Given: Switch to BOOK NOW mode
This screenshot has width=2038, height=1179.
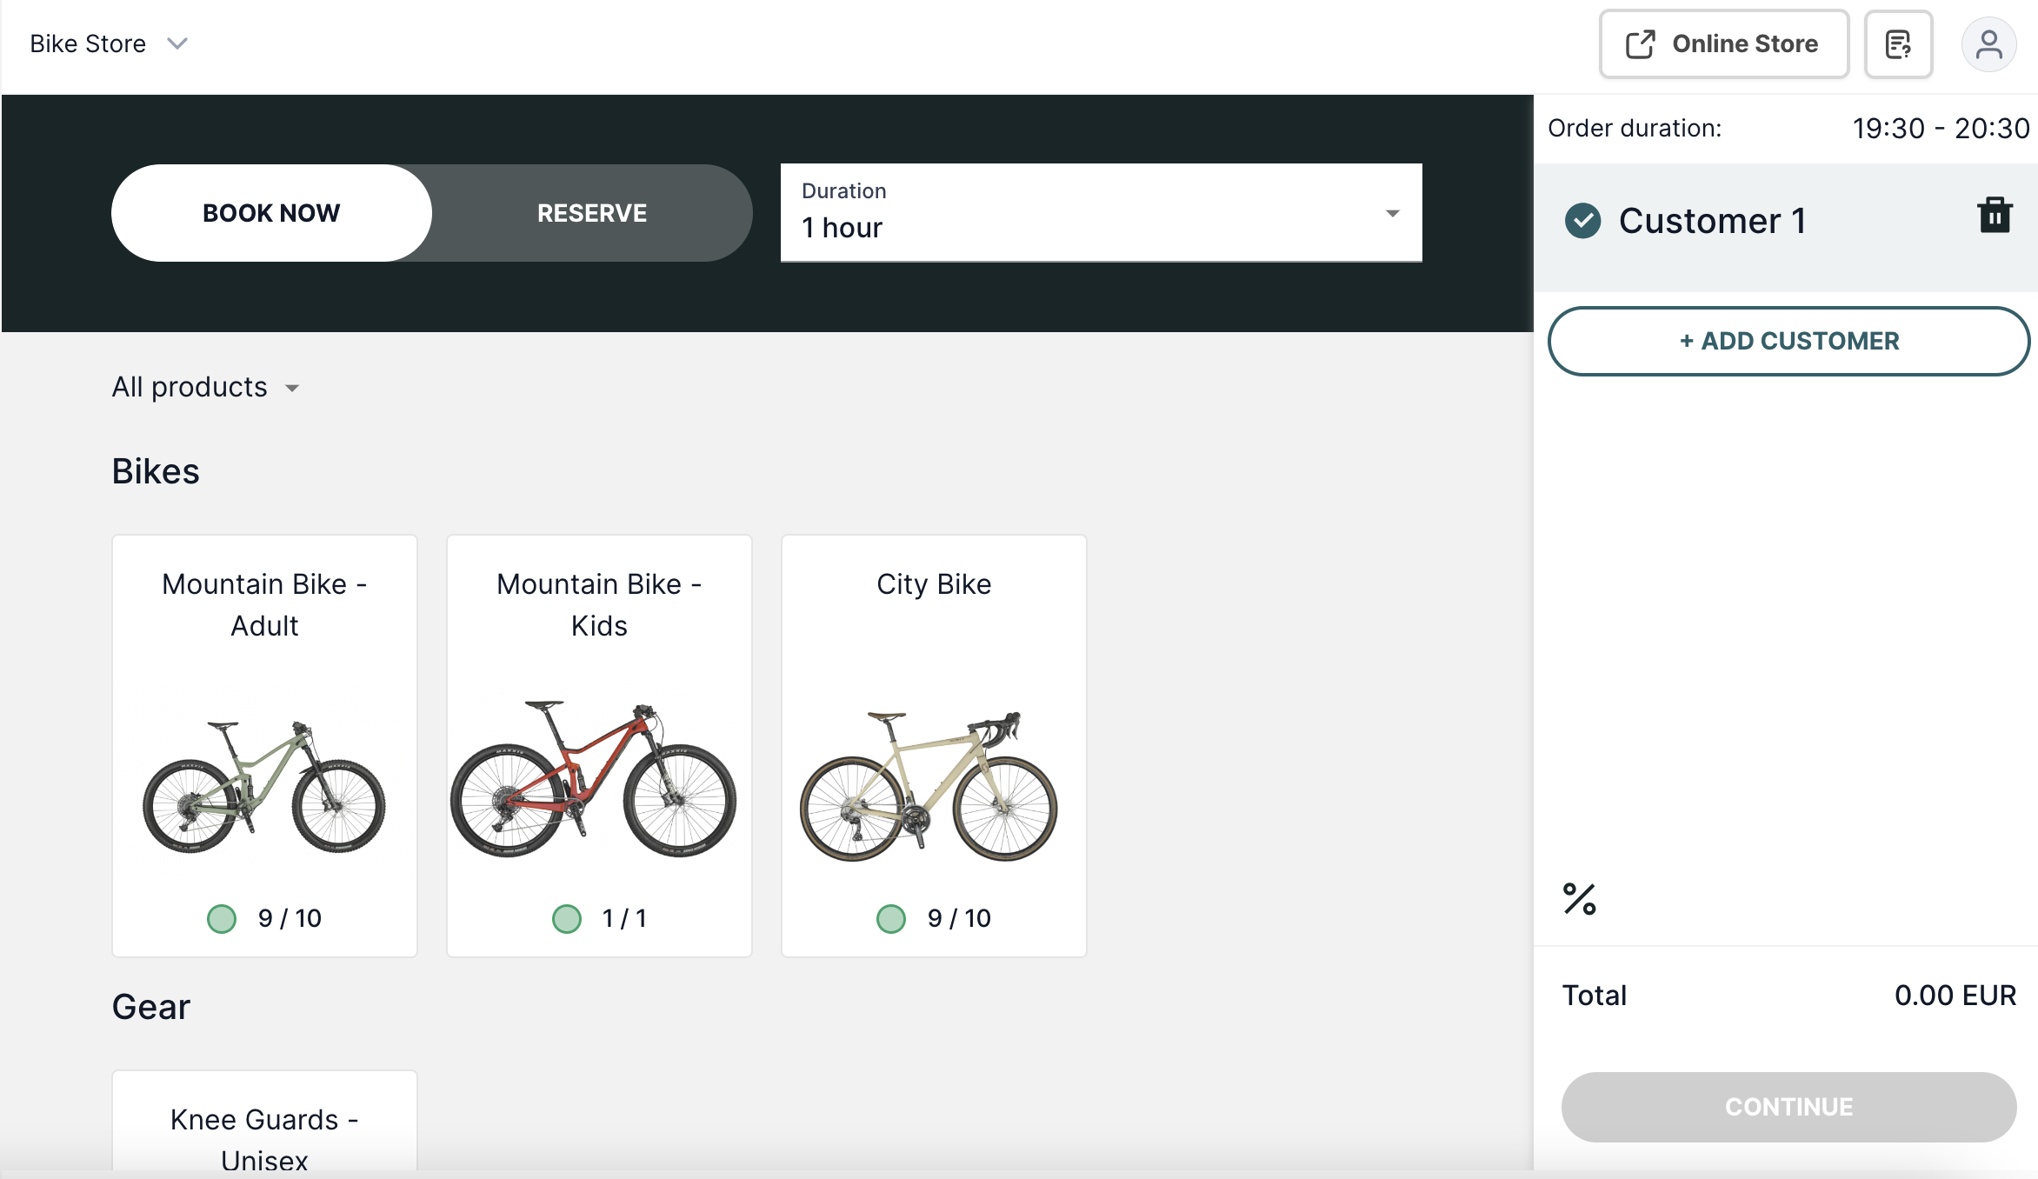Looking at the screenshot, I should click(270, 212).
